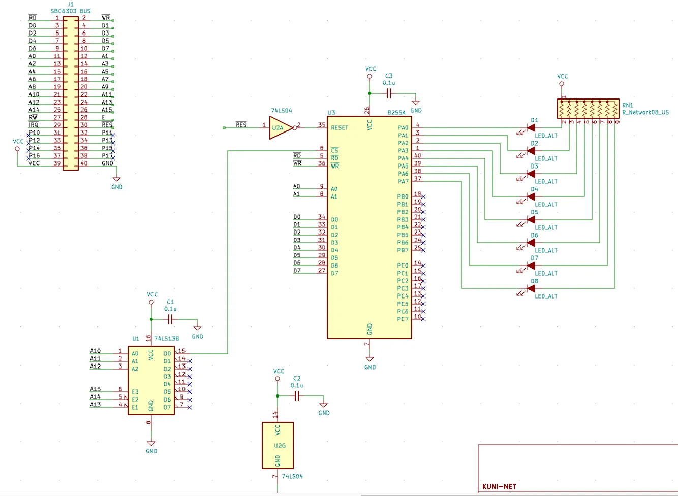Click capacitor C1 symbol
The width and height of the screenshot is (678, 496).
[170, 319]
